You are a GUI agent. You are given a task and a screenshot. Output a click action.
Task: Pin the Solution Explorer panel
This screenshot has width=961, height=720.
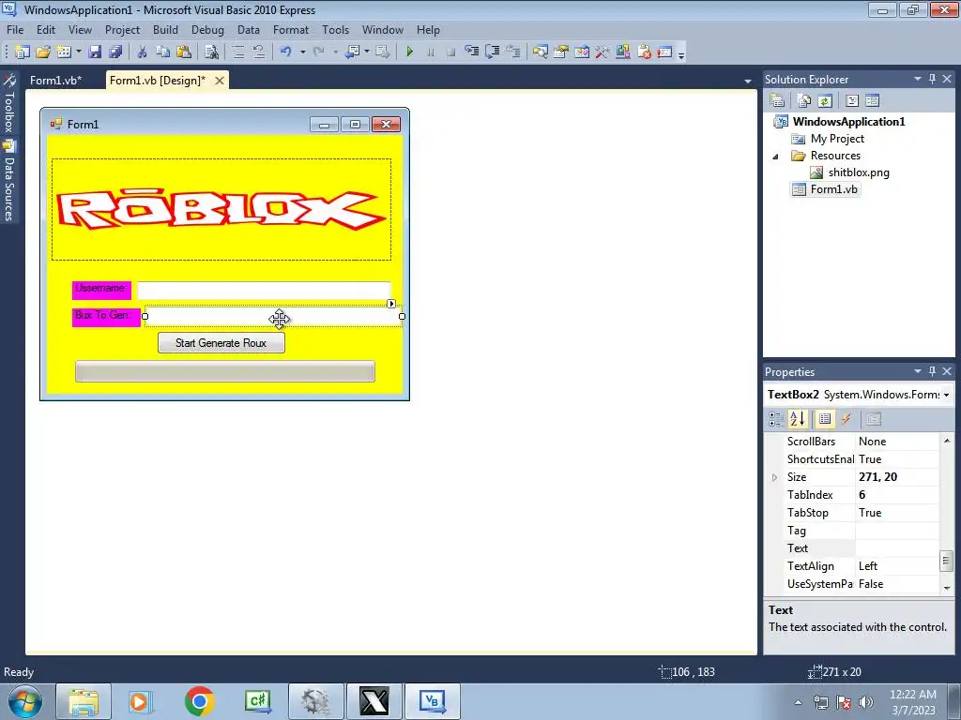coord(932,79)
